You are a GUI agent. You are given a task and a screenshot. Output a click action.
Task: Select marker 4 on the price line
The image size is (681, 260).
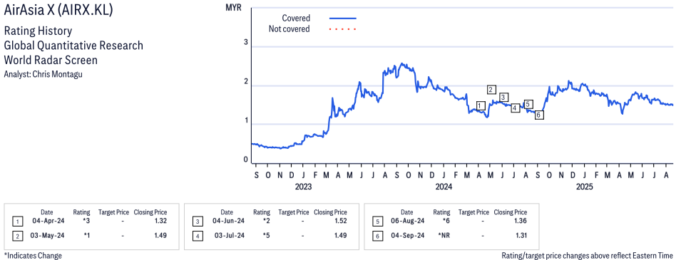(515, 108)
